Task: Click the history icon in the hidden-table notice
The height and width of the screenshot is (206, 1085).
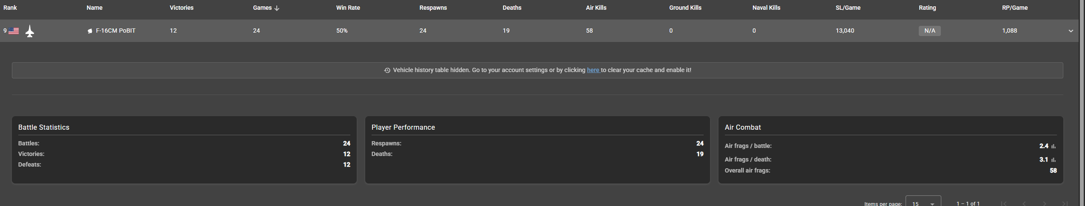Action: (387, 70)
